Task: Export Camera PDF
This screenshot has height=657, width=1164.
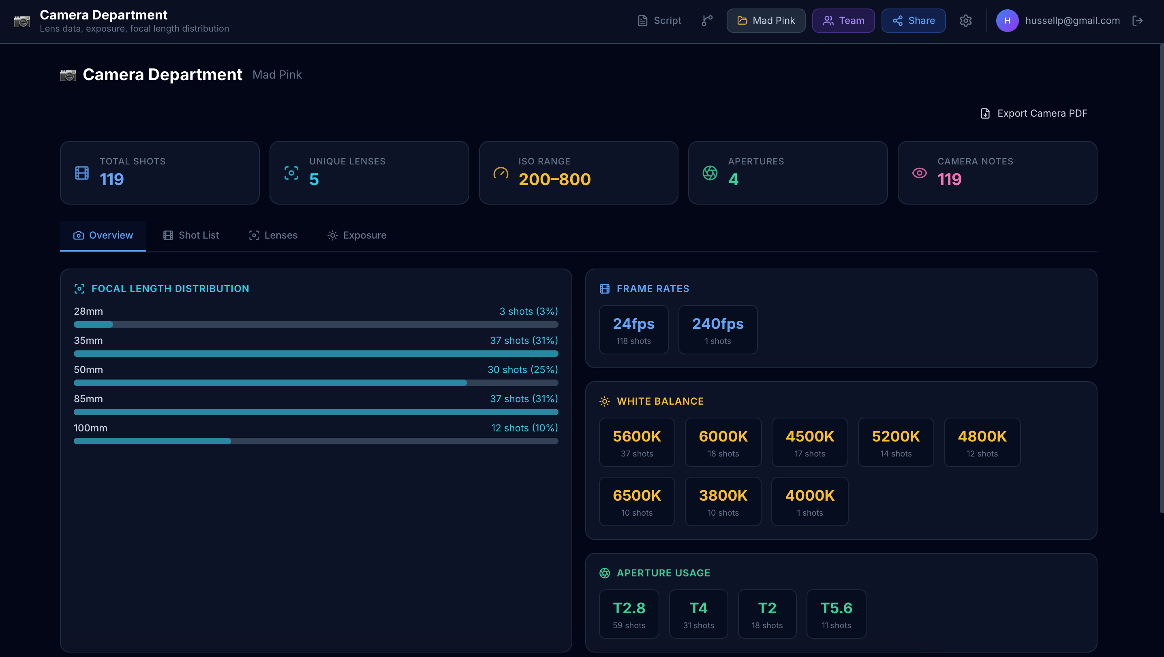Action: pos(1033,113)
